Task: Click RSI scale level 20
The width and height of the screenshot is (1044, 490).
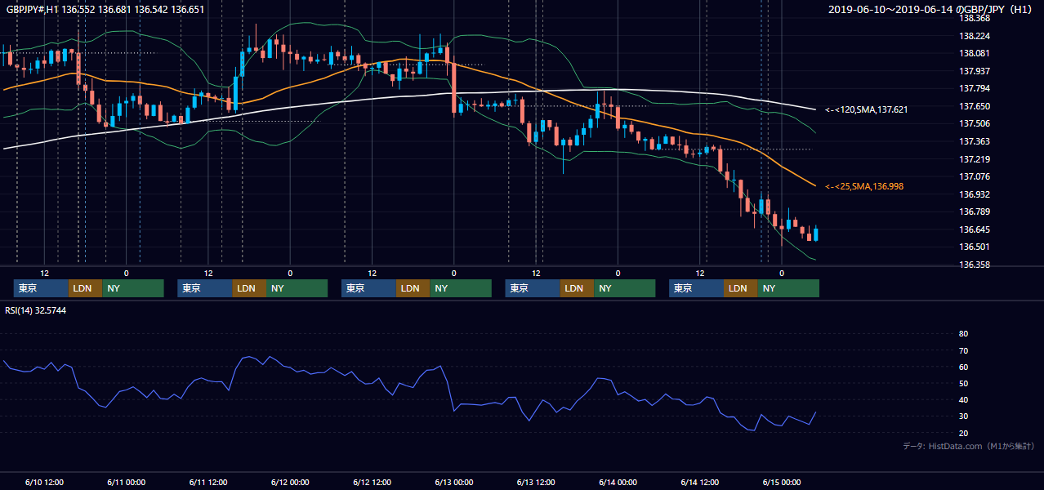Action: pyautogui.click(x=963, y=433)
